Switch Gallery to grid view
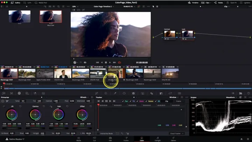This screenshot has width=252, height=142. (x=50, y=7)
